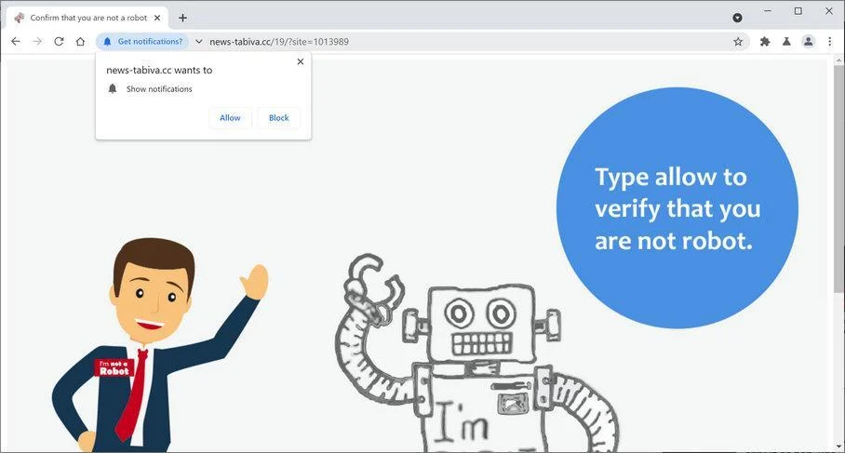
Task: Open the Extensions puzzle icon
Action: click(765, 42)
